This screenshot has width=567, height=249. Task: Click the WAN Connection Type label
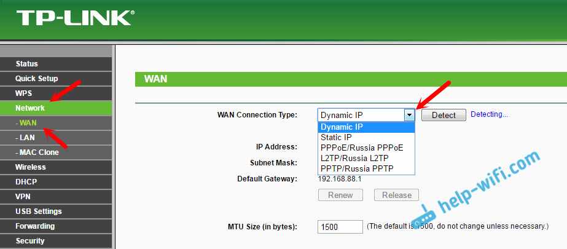tap(257, 115)
